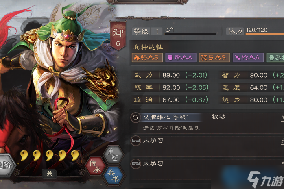
Task: Click the five-star rarity row
Action: 50,155
